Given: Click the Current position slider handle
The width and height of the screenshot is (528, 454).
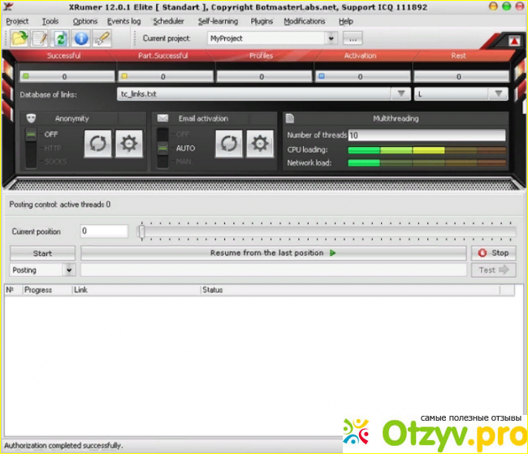Looking at the screenshot, I should click(142, 231).
